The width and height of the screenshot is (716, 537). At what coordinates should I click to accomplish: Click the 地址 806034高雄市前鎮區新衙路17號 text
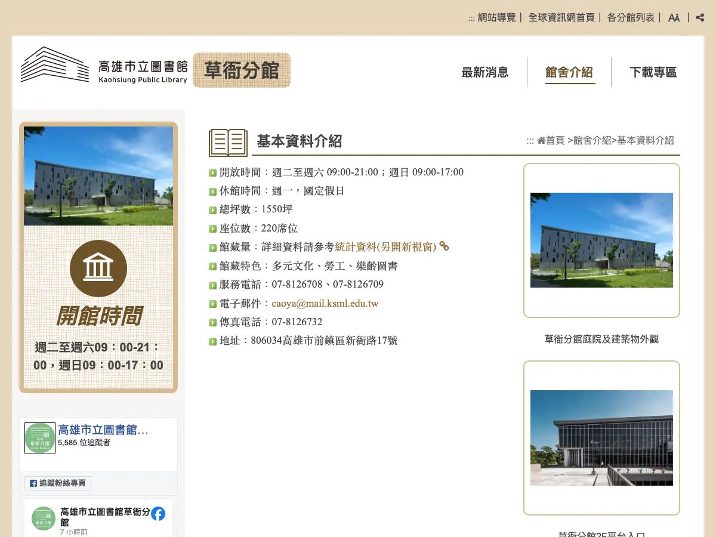pos(308,341)
